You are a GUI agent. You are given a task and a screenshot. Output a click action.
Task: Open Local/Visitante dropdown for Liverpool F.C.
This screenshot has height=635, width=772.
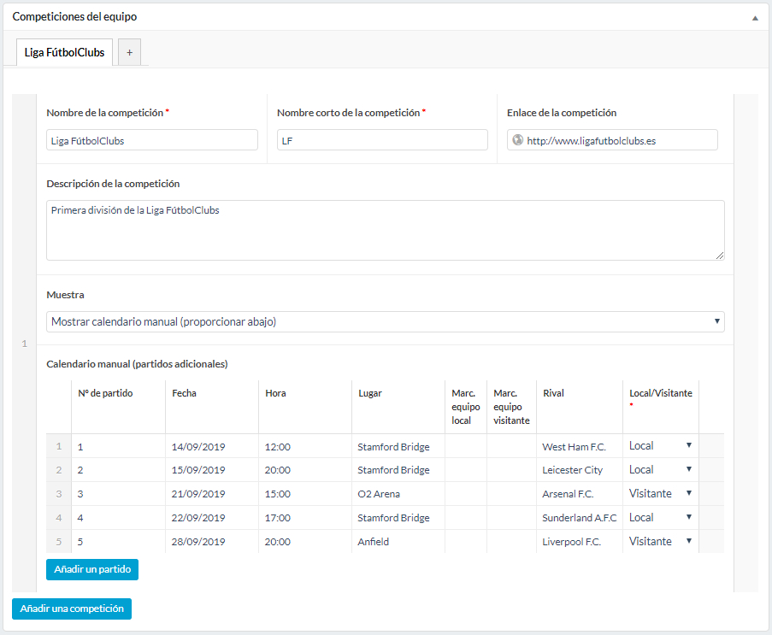click(x=660, y=541)
